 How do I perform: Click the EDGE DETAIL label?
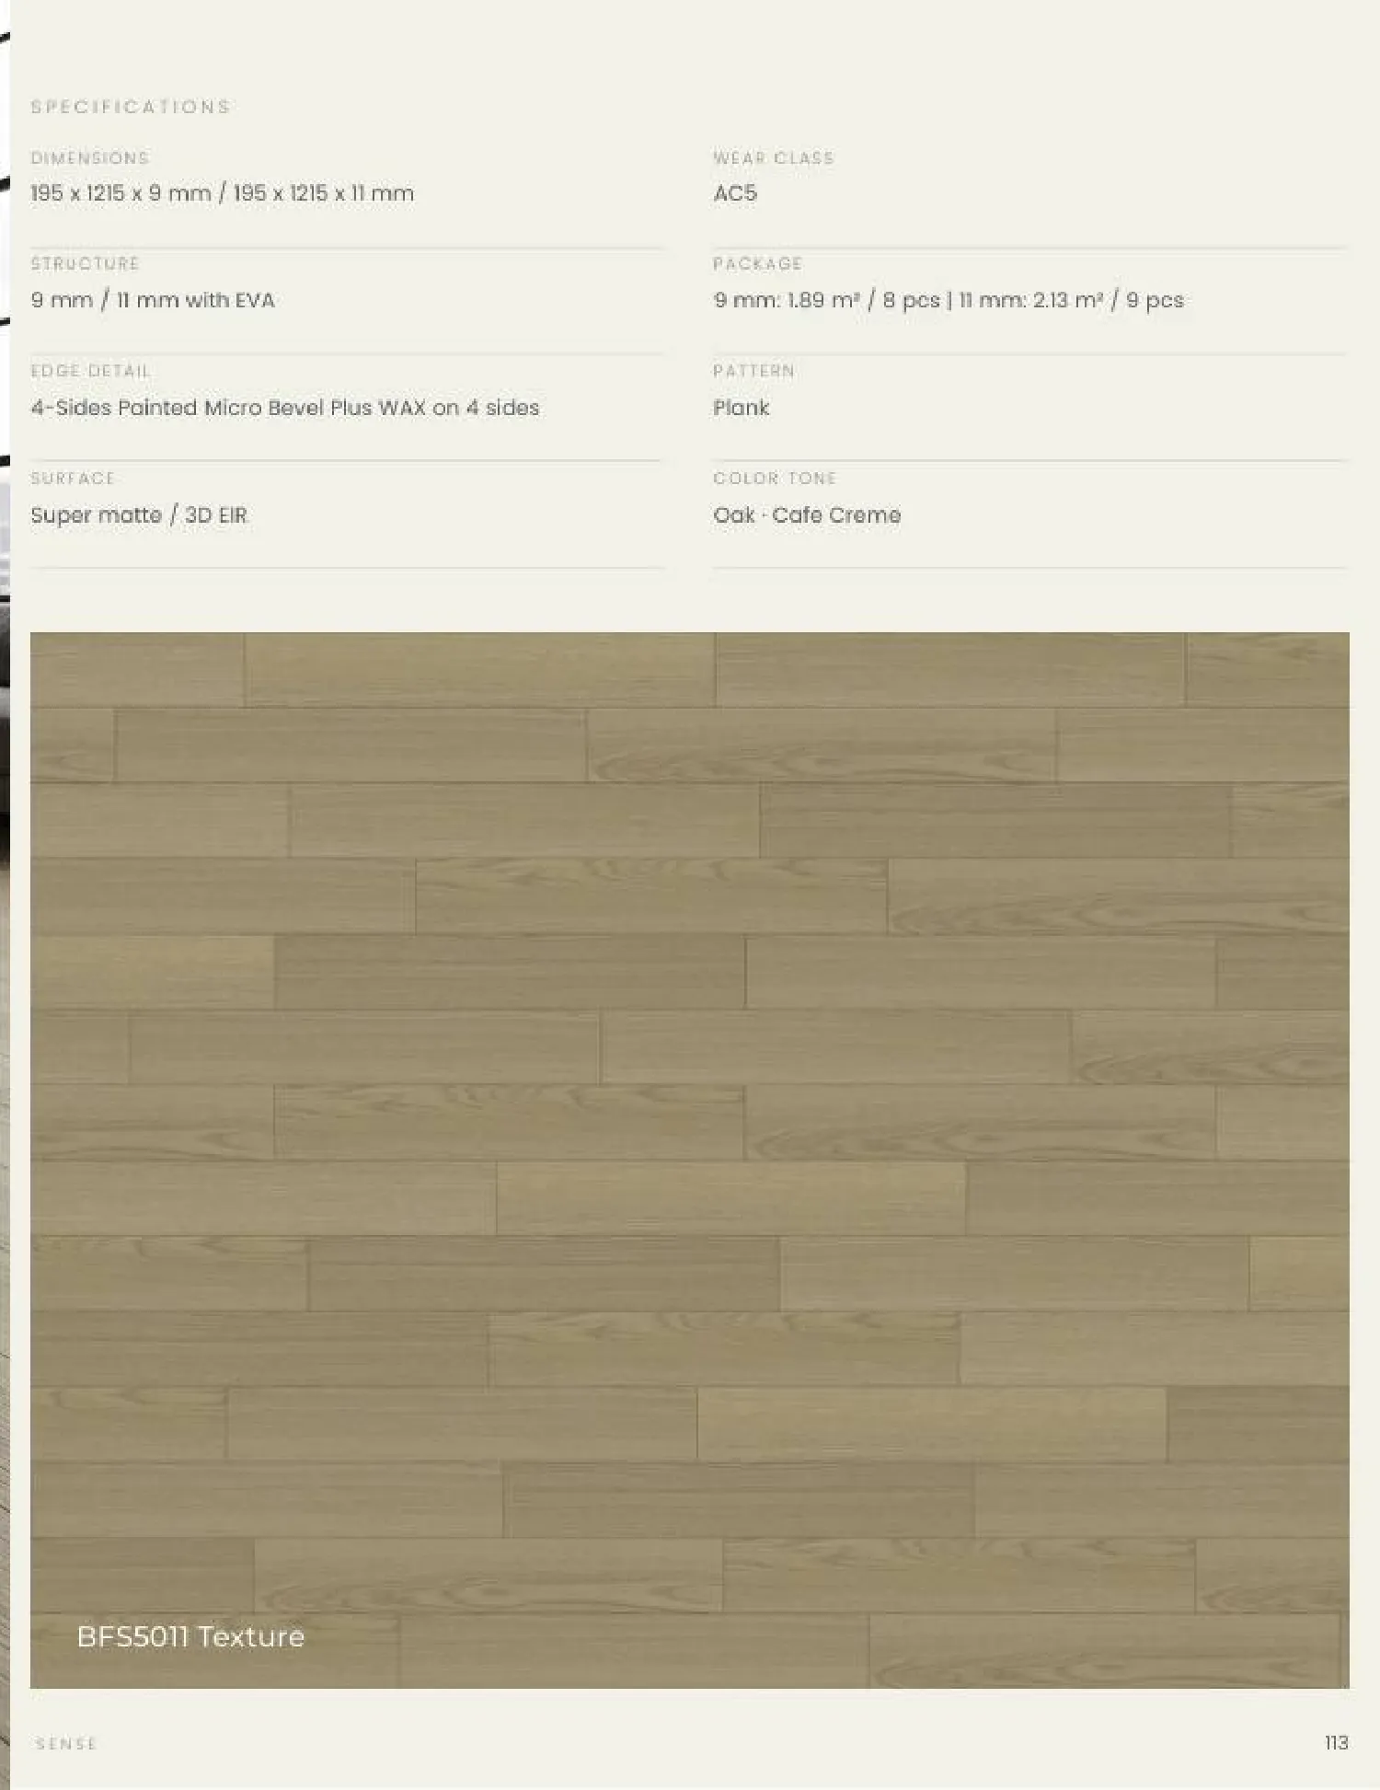point(90,371)
